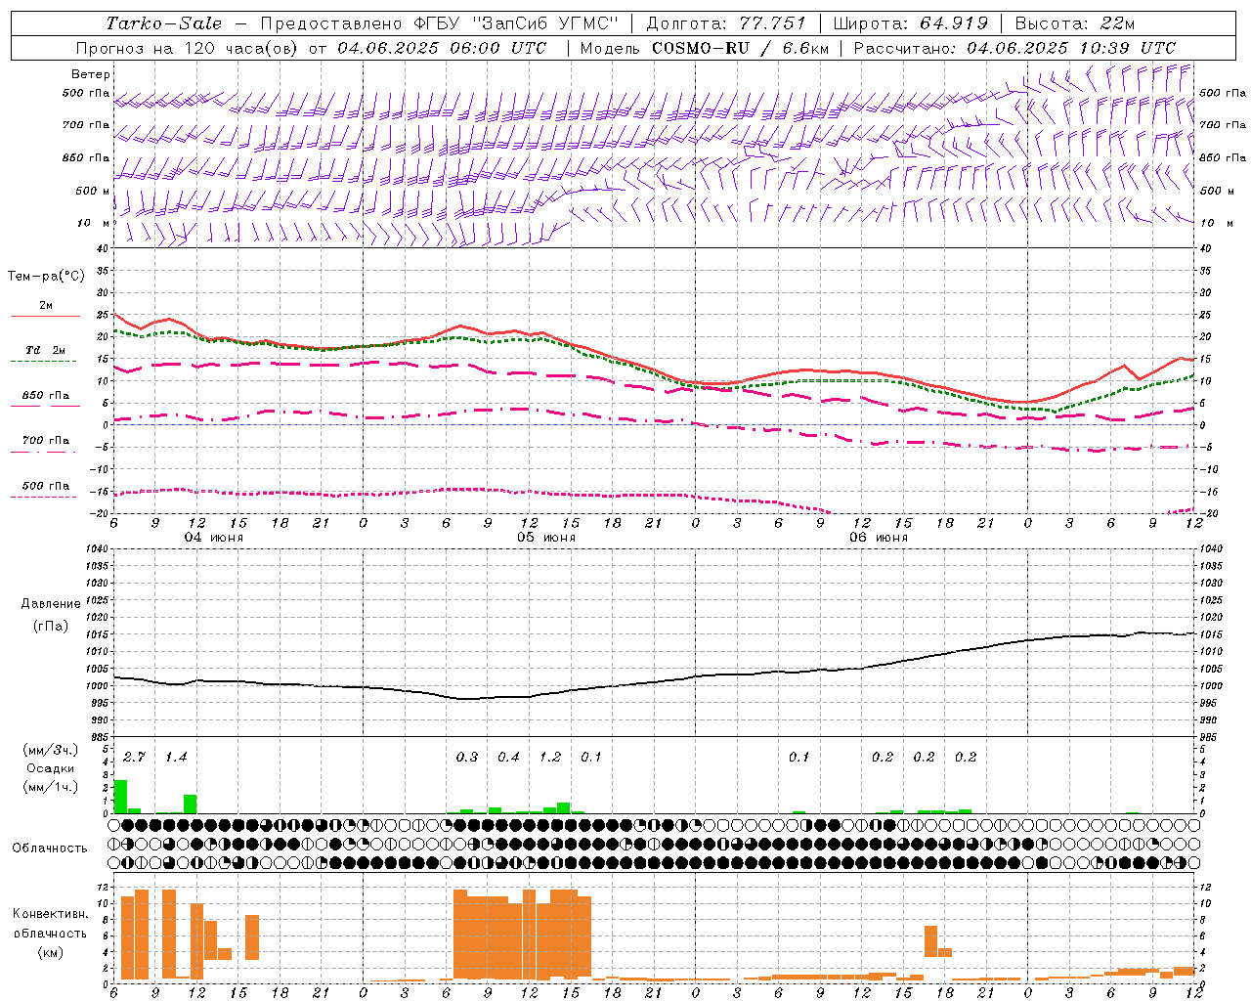Click "985" on the left pressure axis

[x=99, y=736]
